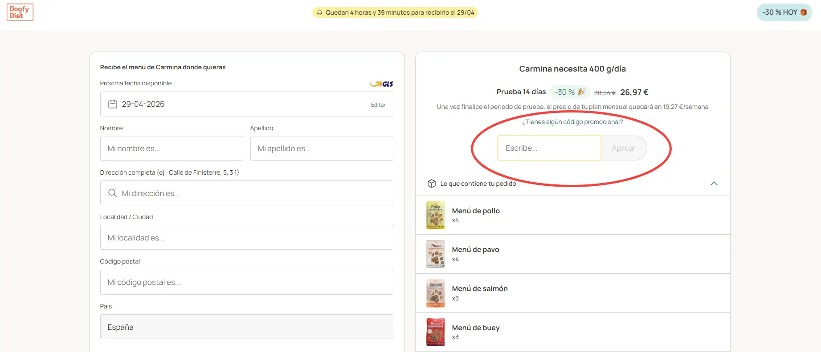The width and height of the screenshot is (821, 352).
Task: Click the GLS carrier logo
Action: point(382,84)
